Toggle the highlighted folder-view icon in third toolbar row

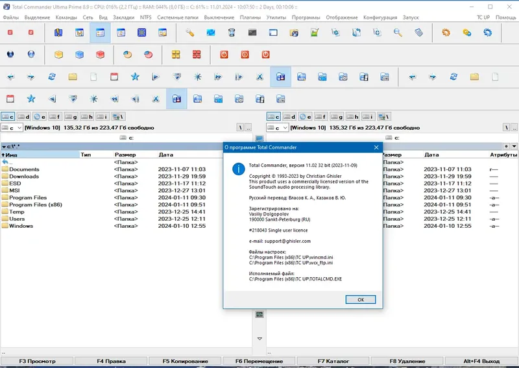click(281, 77)
